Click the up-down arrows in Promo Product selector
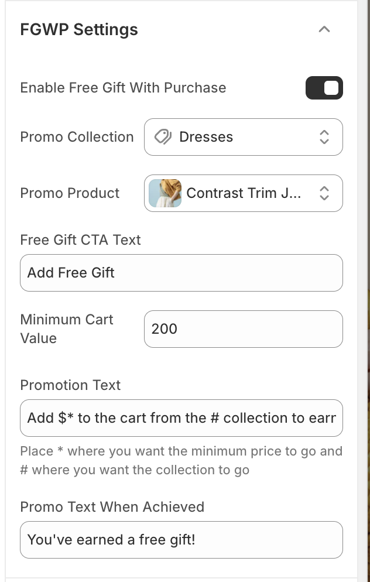370x582 pixels. coord(324,193)
